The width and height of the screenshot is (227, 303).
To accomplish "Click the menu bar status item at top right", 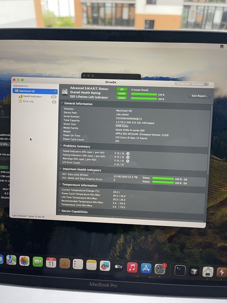I will (x=222, y=46).
